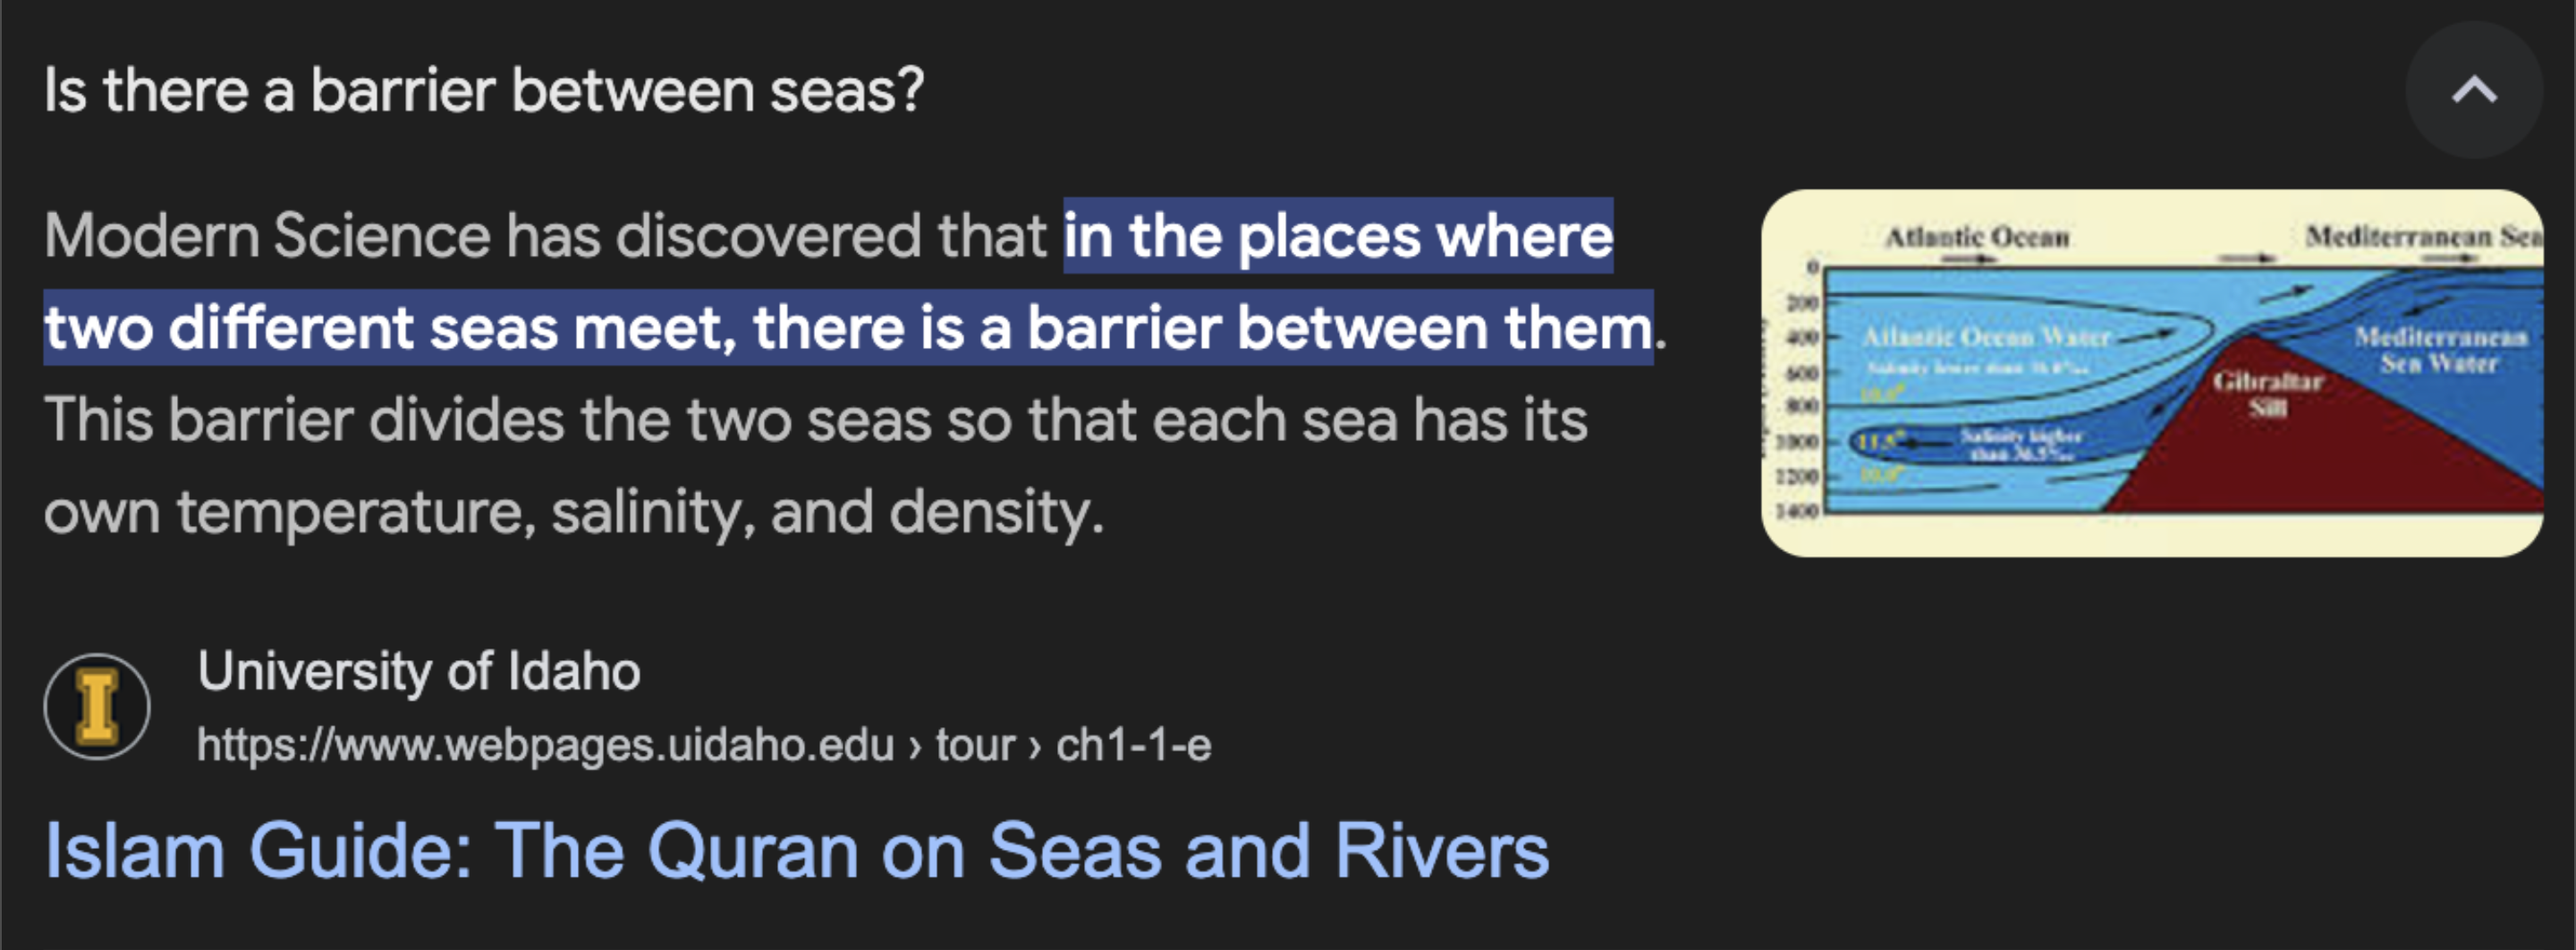Open "Islam Guide: The Quran on Seas and Rivers"
This screenshot has width=2576, height=950.
796,851
